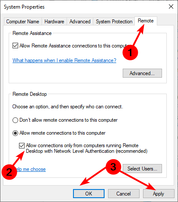
Task: Switch to the Computer Name tab
Action: [22, 22]
